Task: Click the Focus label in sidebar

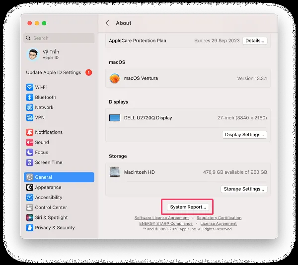Action: click(41, 153)
